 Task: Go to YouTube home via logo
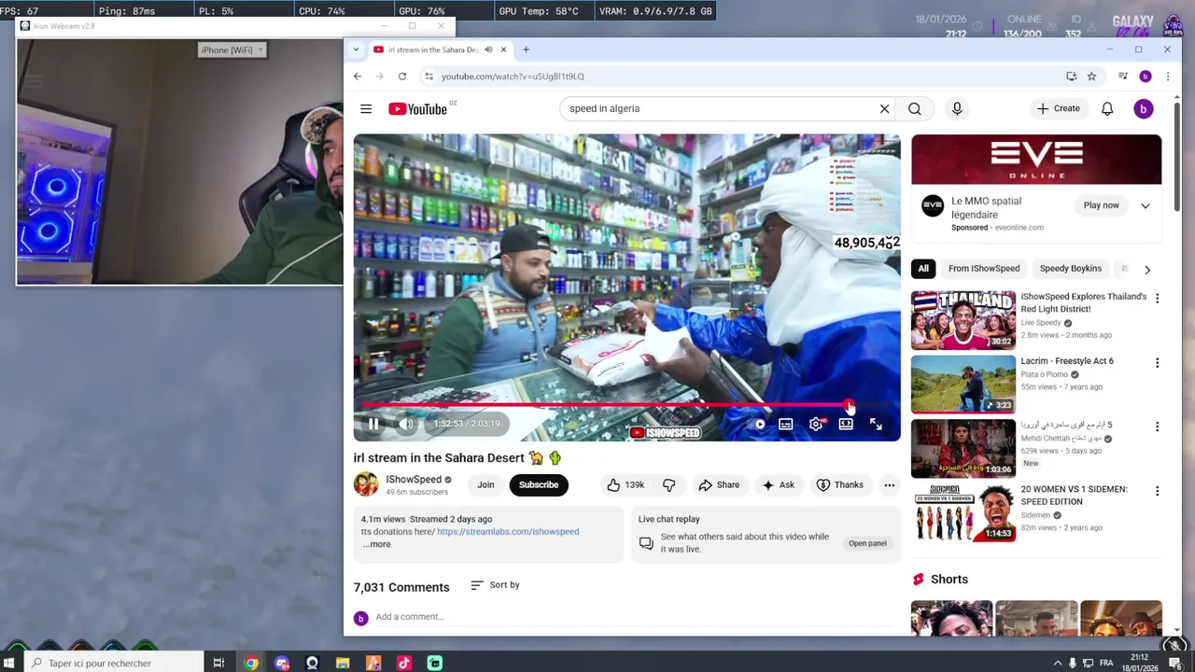(418, 109)
